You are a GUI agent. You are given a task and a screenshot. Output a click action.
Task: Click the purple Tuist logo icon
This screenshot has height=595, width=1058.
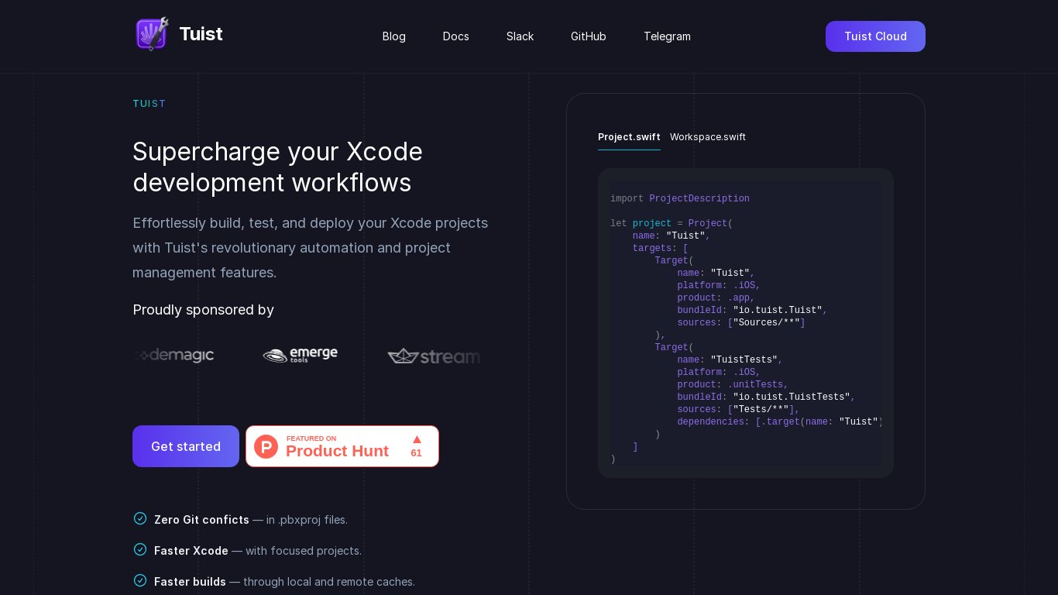click(152, 34)
